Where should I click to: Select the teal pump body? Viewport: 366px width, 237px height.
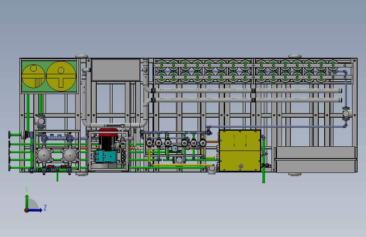coord(105,156)
